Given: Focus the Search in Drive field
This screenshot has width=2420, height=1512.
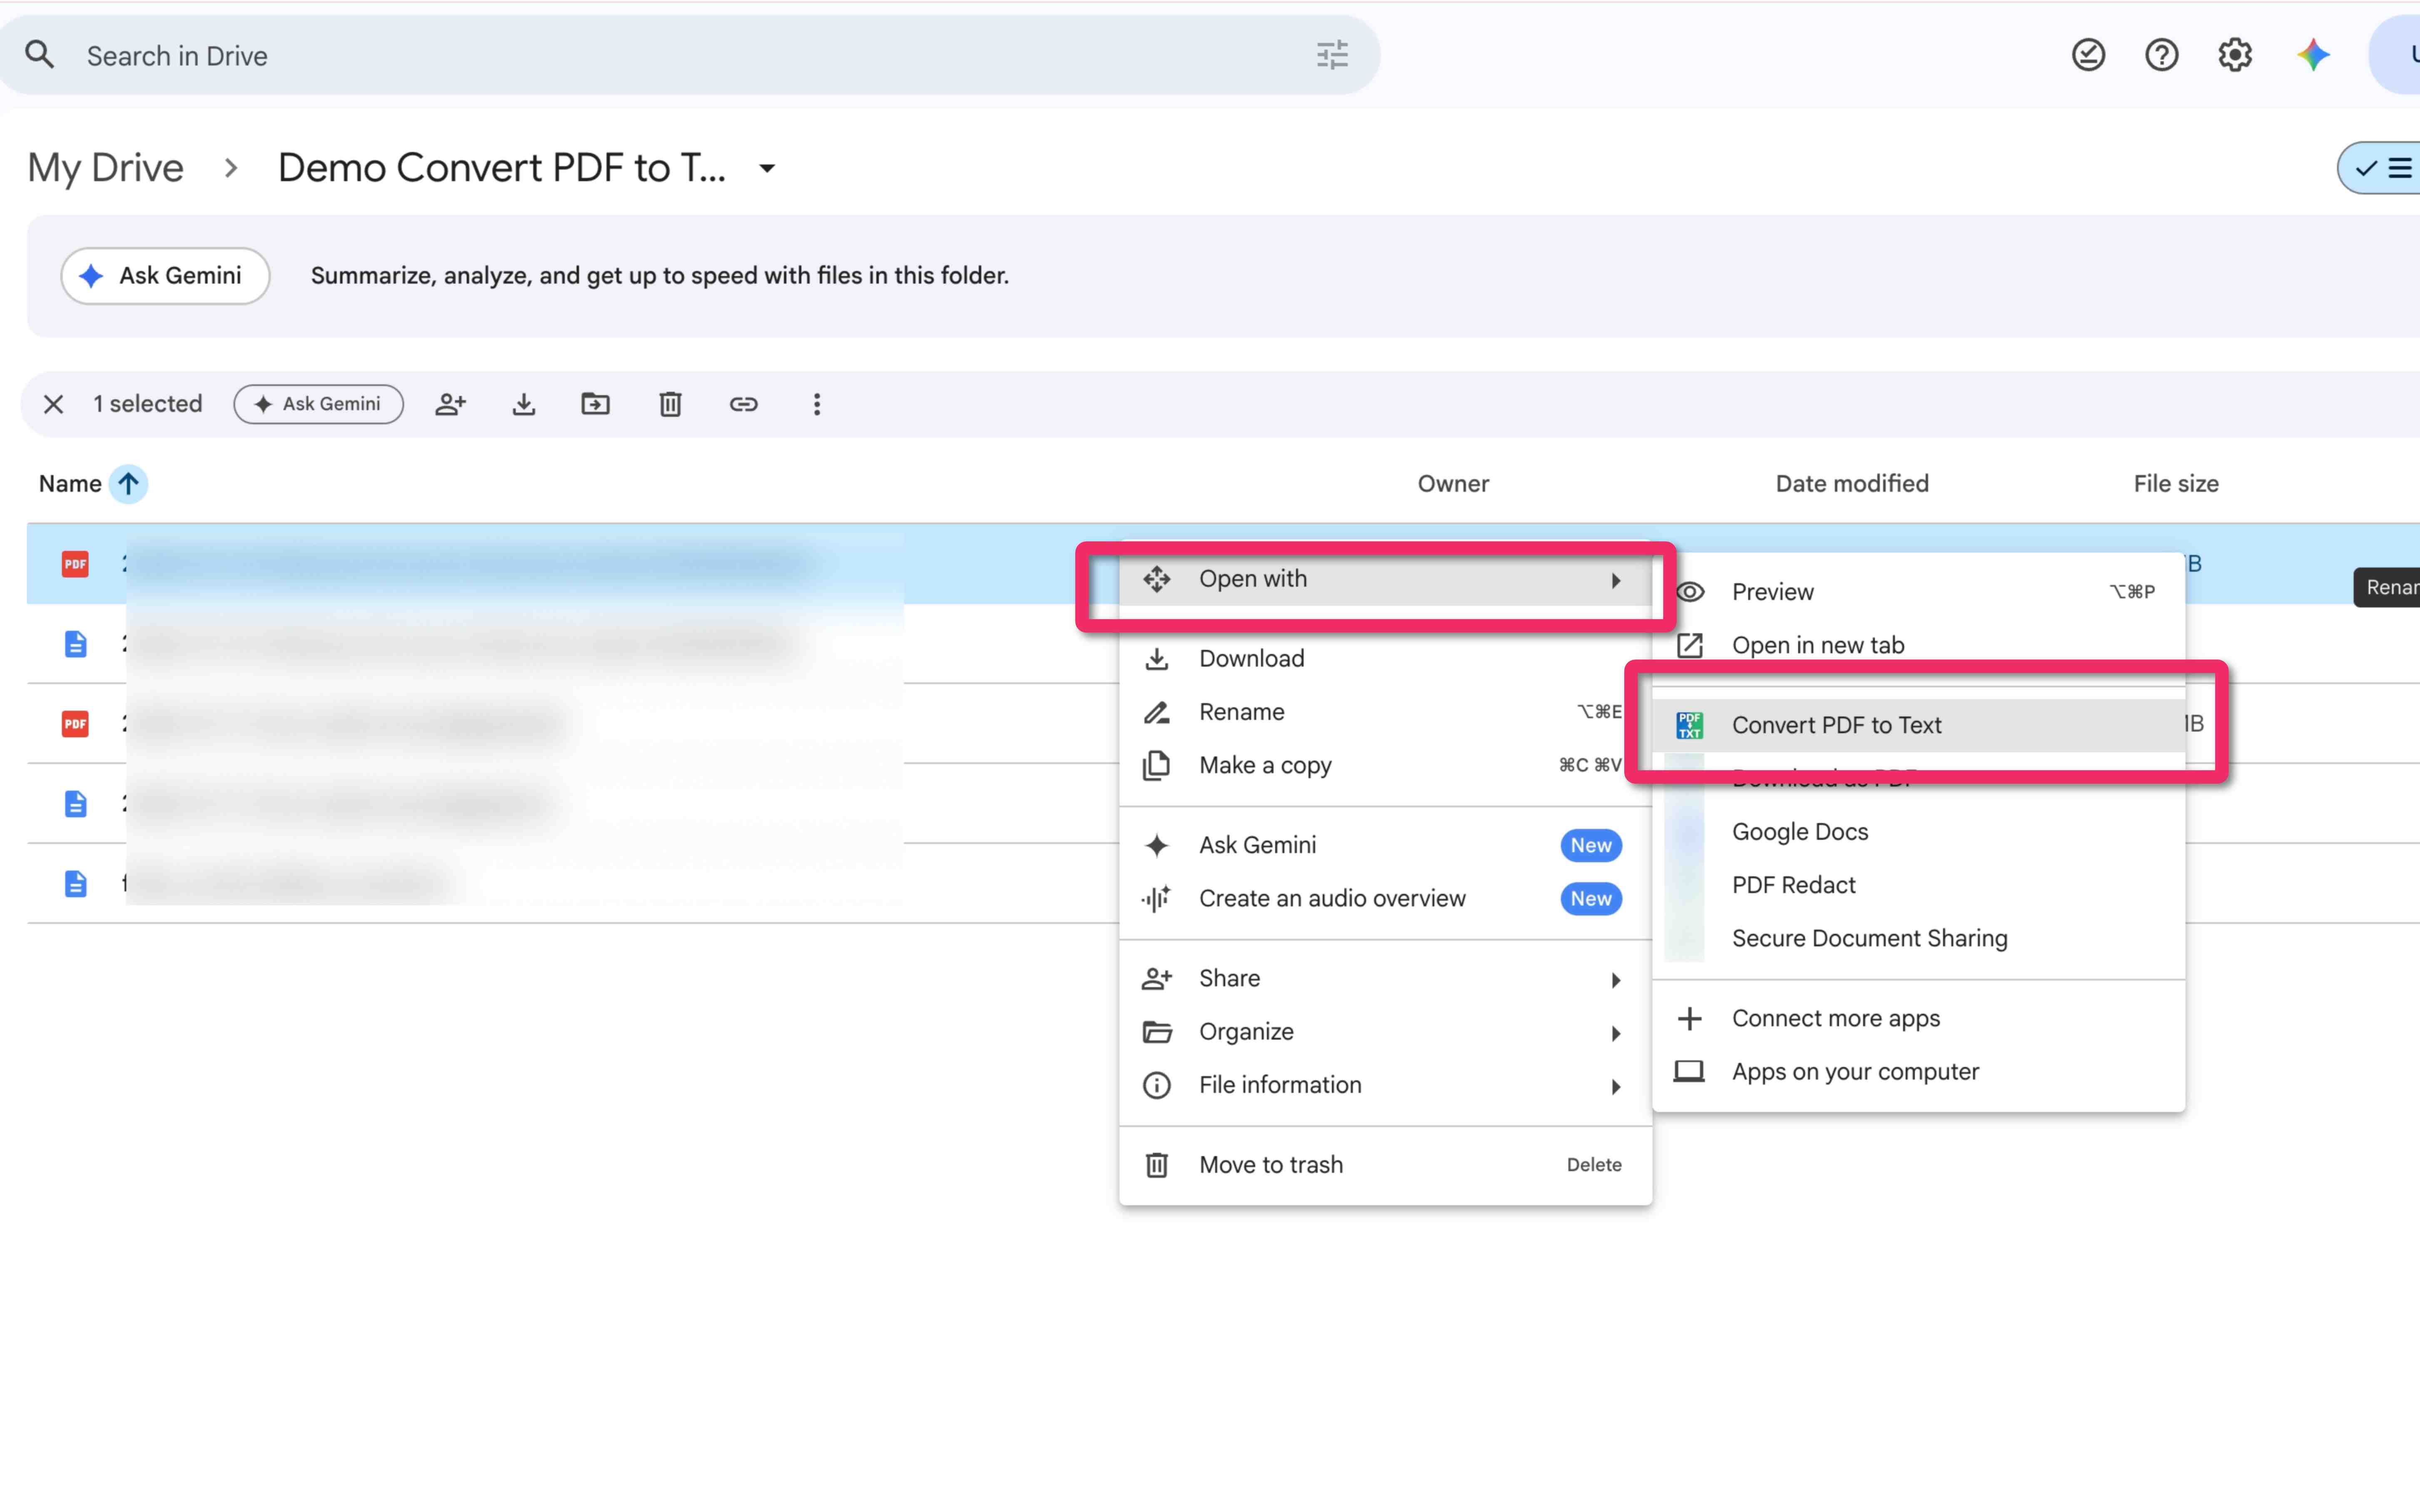Looking at the screenshot, I should (x=690, y=55).
